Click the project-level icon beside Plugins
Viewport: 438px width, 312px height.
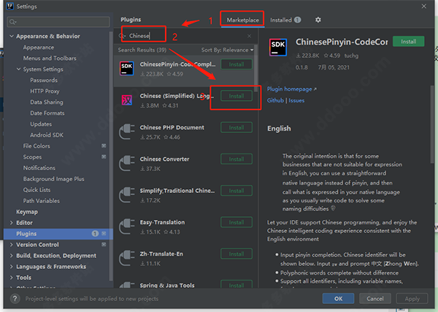104,233
